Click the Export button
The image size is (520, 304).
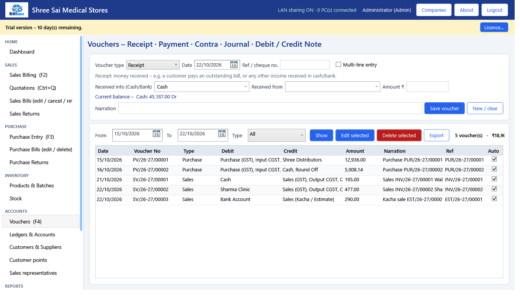[437, 135]
